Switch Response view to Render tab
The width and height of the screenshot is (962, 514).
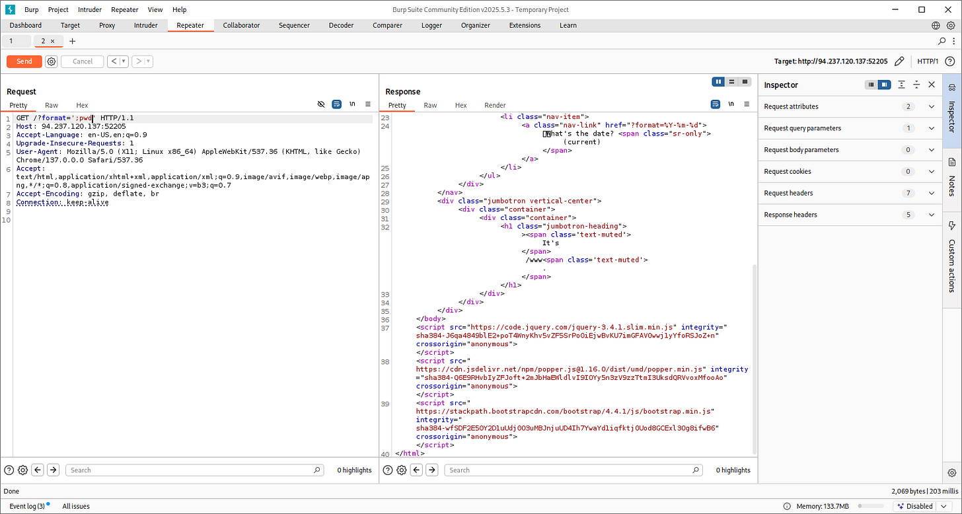point(495,105)
